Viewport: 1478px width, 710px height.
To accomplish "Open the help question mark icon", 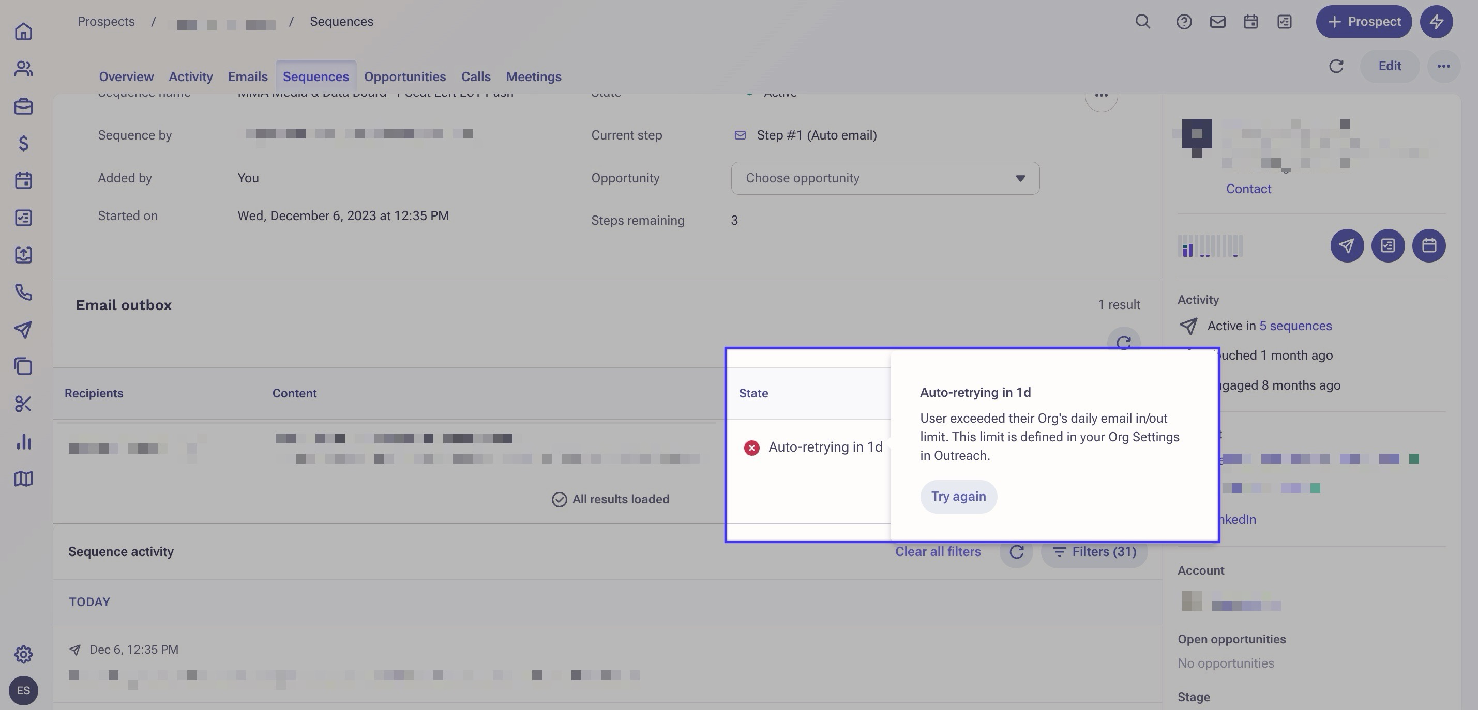I will pyautogui.click(x=1184, y=22).
